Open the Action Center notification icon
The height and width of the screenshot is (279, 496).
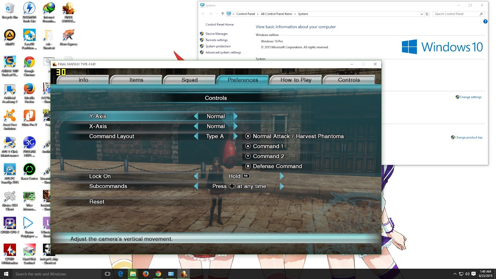pos(473,274)
